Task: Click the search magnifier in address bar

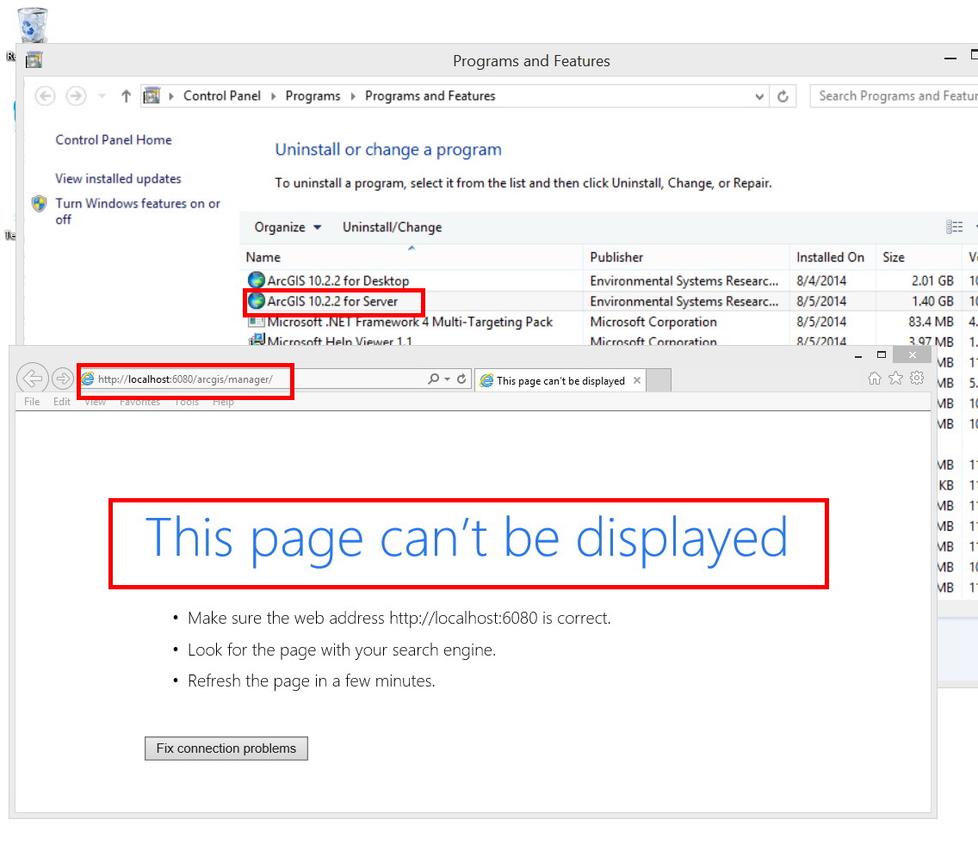Action: click(433, 379)
